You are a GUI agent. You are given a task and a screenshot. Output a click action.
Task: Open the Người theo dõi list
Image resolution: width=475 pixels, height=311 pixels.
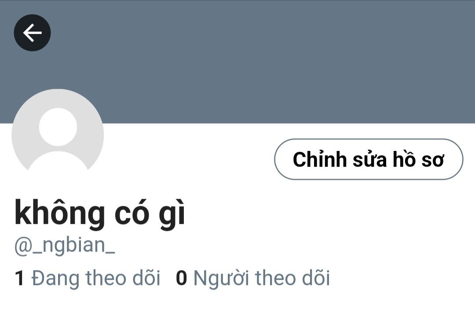(253, 278)
